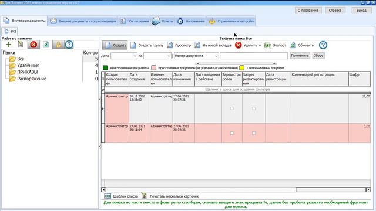Image resolution: width=376 pixels, height=211 pixels.
Task: Select the Распоряжение folder icon
Action: coord(12,79)
